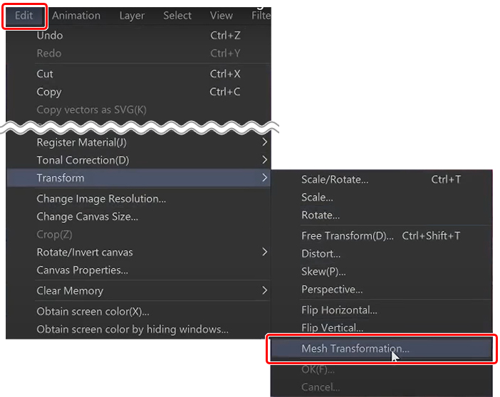Choose Change Image Resolution
This screenshot has width=500, height=397.
[x=101, y=198]
